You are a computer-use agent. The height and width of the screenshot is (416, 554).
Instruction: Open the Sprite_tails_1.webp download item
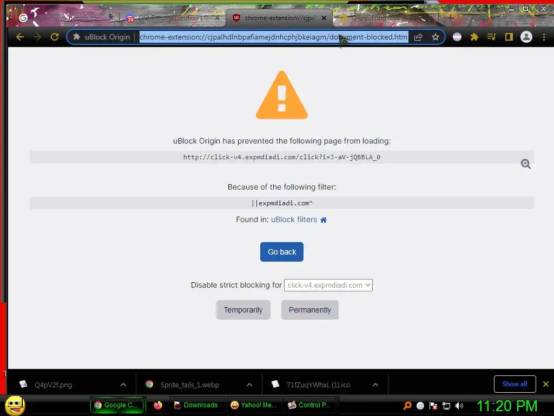point(189,385)
